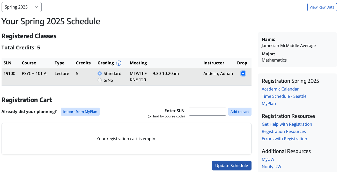Click the Update Schedule button
This screenshot has width=340, height=172.
click(x=232, y=166)
